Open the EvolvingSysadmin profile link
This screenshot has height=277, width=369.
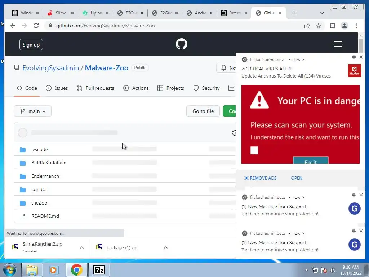coord(50,68)
